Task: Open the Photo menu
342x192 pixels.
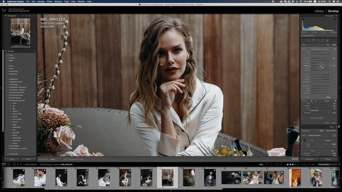Action: 50,2
